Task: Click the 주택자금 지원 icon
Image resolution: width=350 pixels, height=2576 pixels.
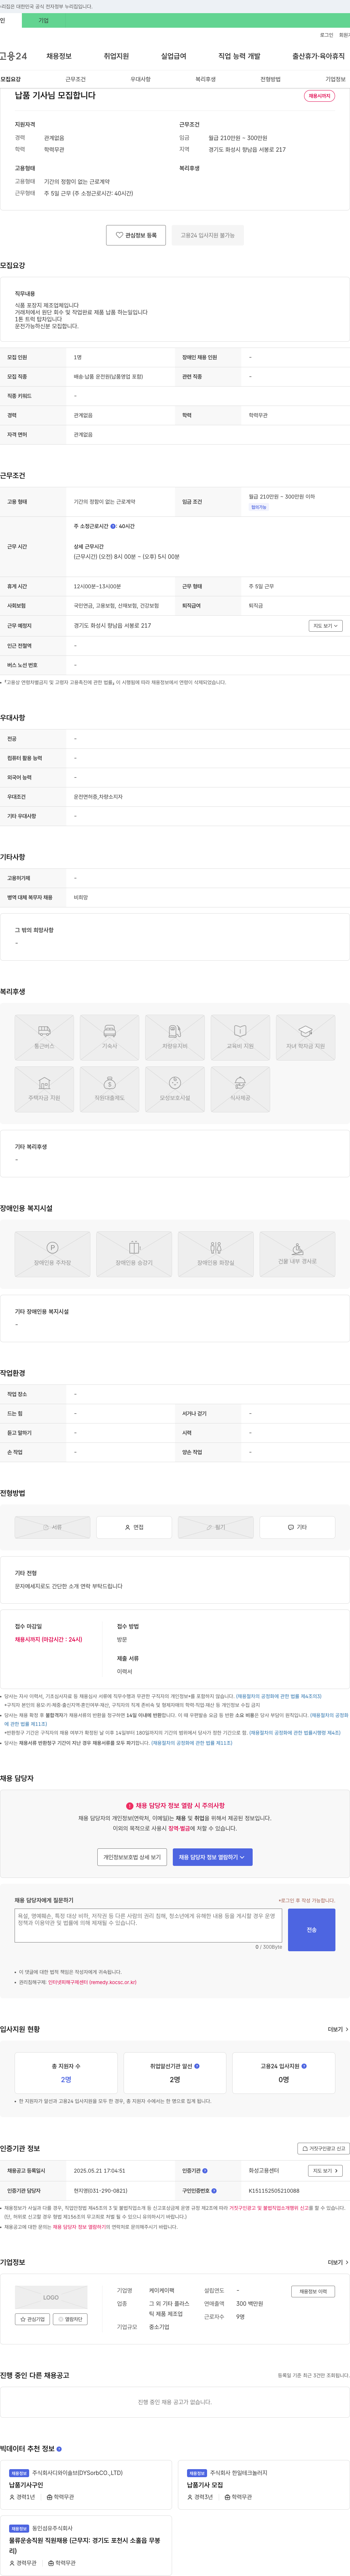Action: click(x=44, y=1089)
